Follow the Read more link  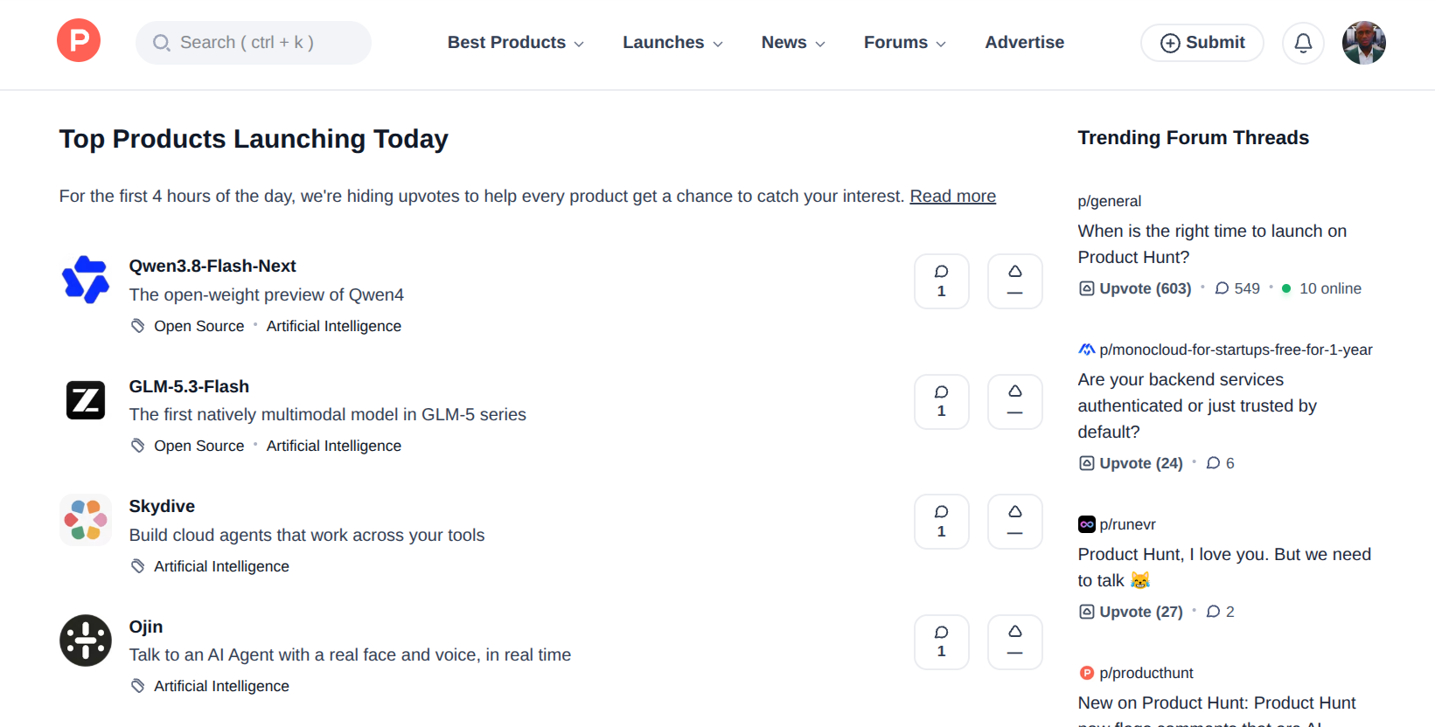point(953,197)
